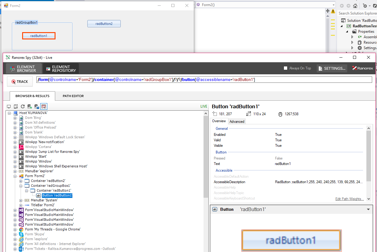Click into the RanoreXPath input field
The height and width of the screenshot is (252, 377).
coord(204,79)
